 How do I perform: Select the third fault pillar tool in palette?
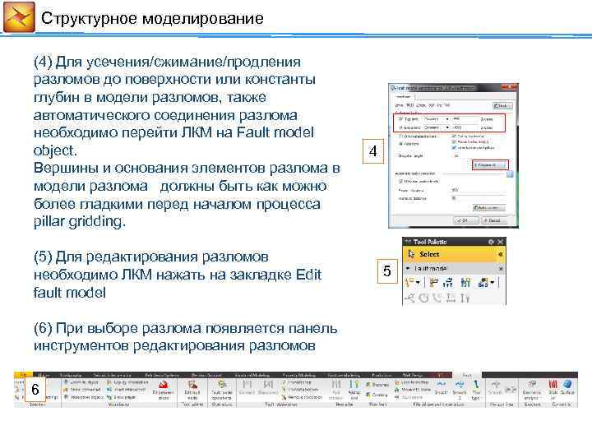click(x=448, y=282)
